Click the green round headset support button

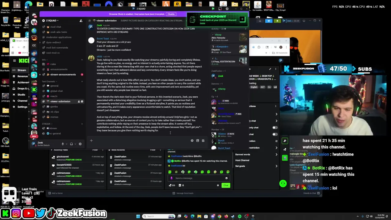283,183
